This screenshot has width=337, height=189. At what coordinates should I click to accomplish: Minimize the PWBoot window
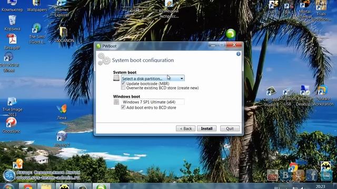pyautogui.click(x=213, y=45)
